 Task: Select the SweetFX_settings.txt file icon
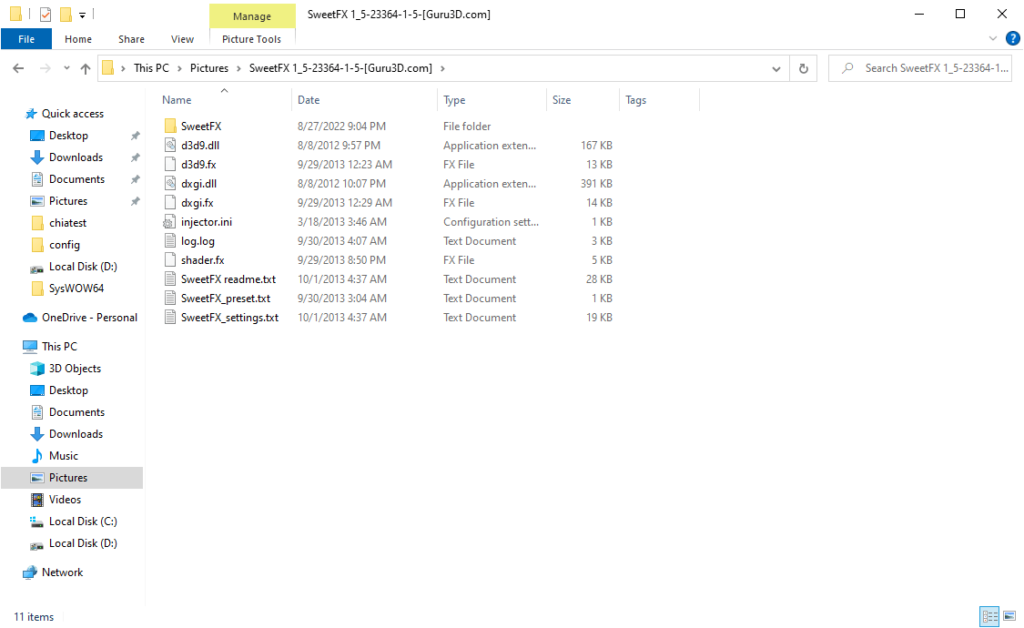[170, 318]
